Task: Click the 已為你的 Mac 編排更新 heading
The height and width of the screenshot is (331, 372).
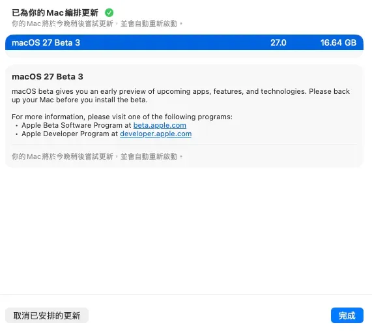Action: tap(55, 12)
